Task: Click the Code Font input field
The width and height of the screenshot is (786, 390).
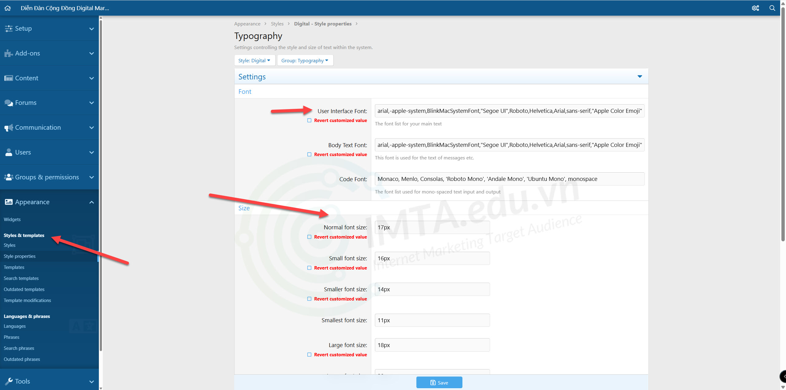Action: (x=509, y=179)
